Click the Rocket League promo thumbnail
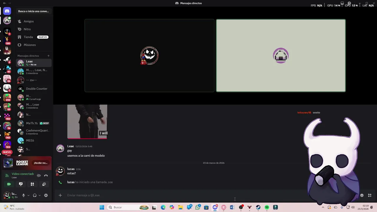 tap(8, 163)
